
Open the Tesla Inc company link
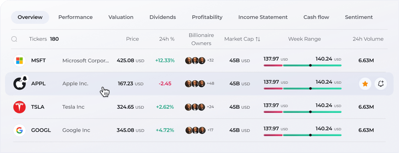73,107
